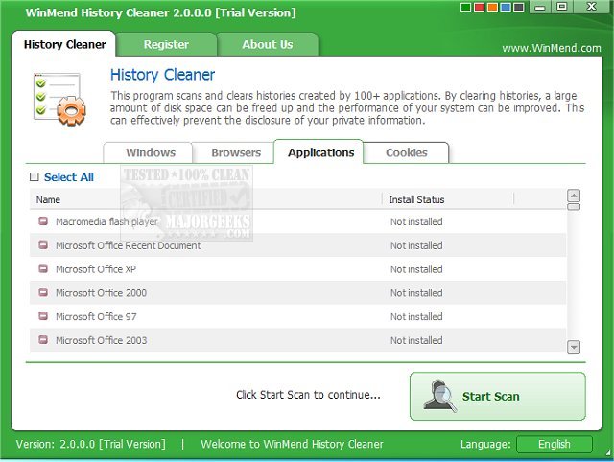
Task: Click the Microsoft Office 97 status icon
Action: pyautogui.click(x=43, y=316)
